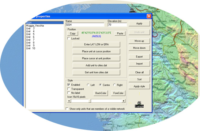This screenshot has height=131, width=200.
Task: Click the Move up button
Action: (139, 41)
